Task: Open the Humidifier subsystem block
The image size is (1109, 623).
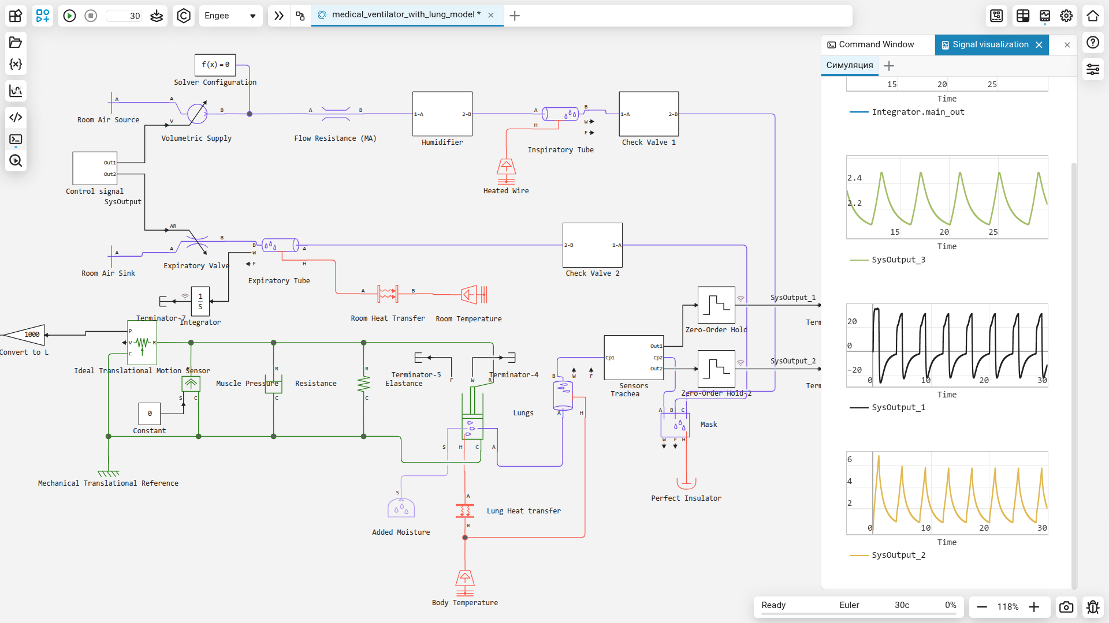Action: (442, 114)
